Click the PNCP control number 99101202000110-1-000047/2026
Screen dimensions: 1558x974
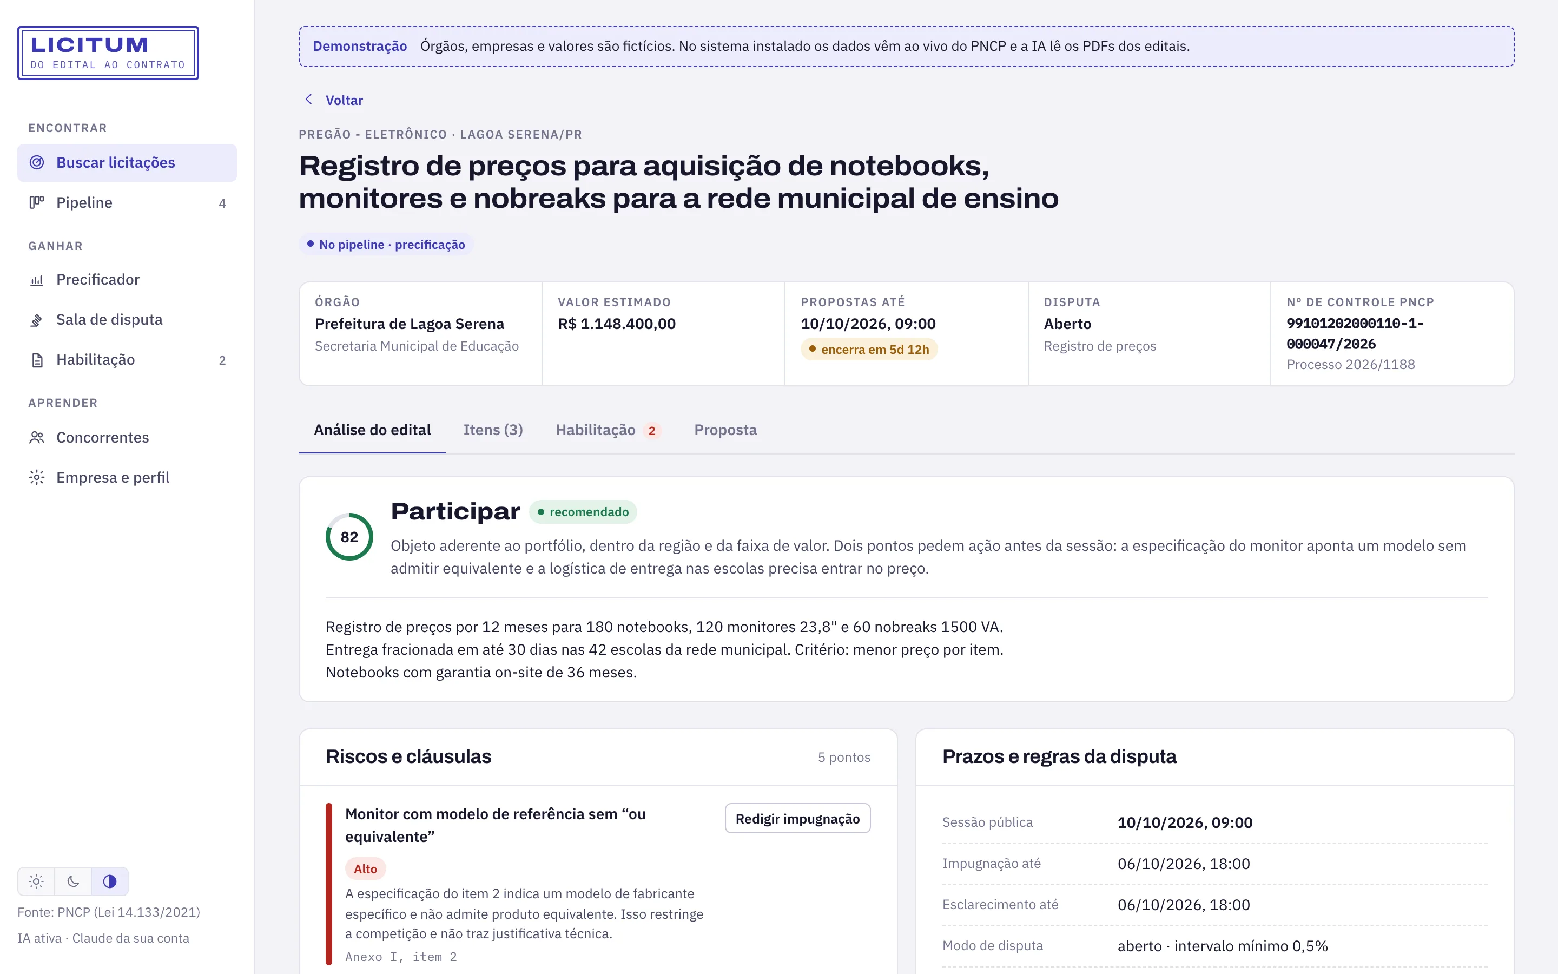click(1355, 333)
